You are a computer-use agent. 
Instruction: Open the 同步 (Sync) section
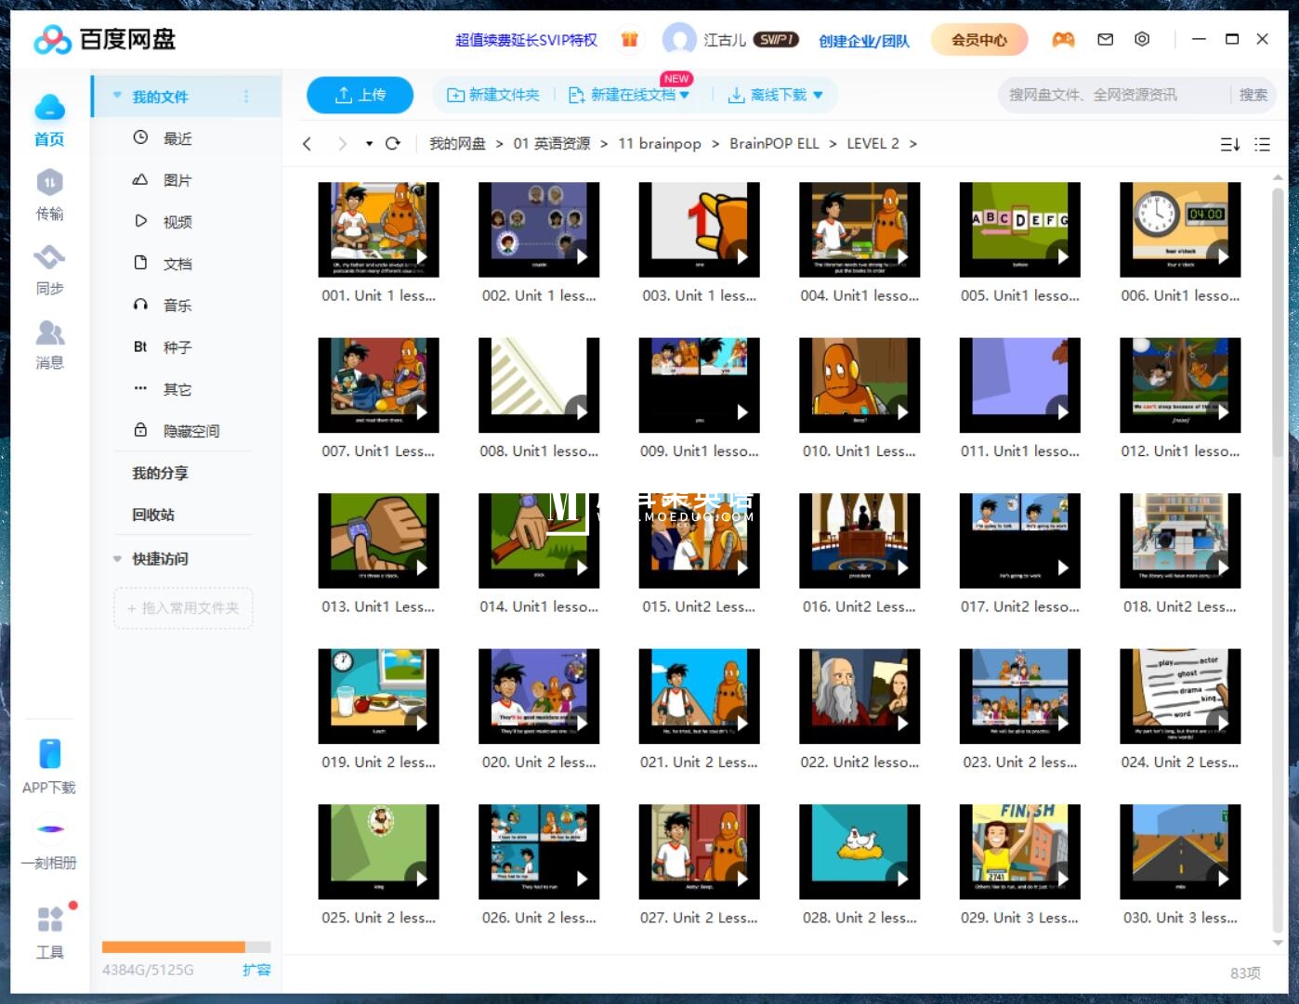[50, 271]
